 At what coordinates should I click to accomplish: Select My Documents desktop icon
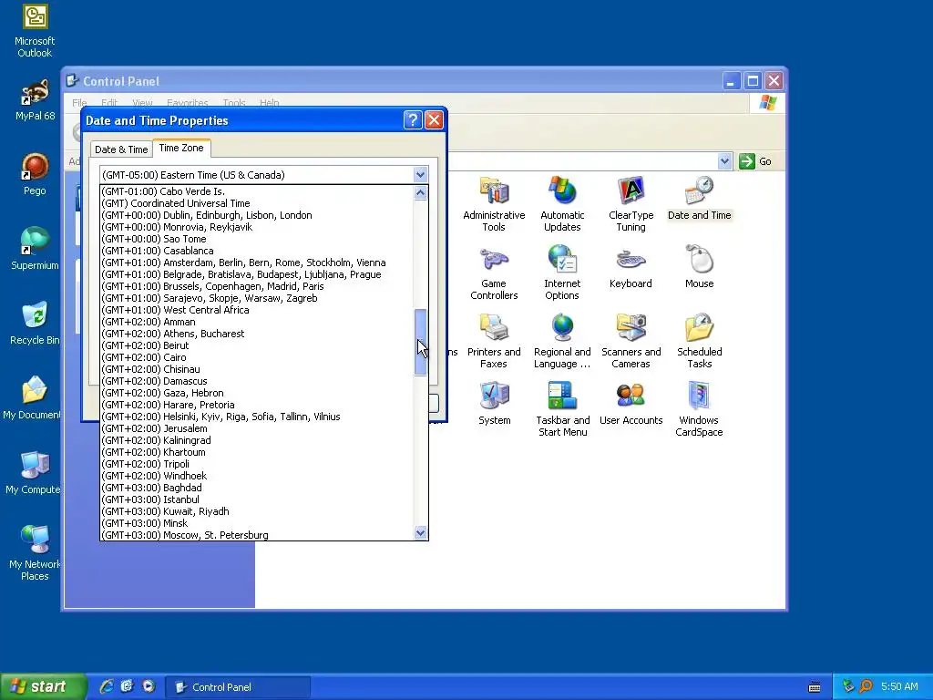tap(33, 399)
